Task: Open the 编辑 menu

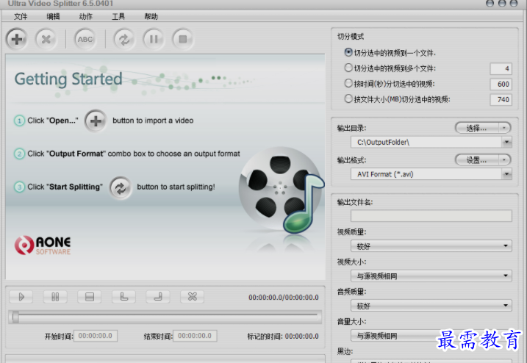Action: (53, 16)
